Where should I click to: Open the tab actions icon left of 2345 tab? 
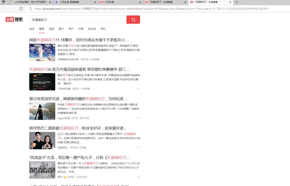pos(4,2)
